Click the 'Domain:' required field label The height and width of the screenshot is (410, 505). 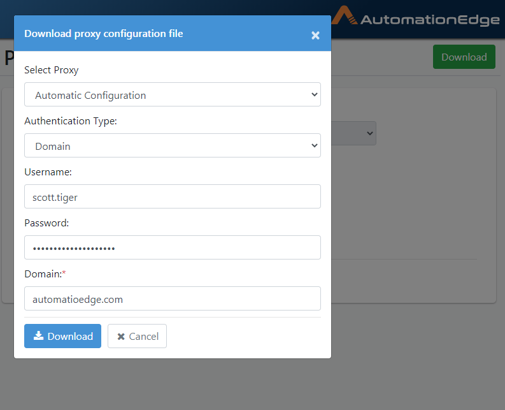45,274
